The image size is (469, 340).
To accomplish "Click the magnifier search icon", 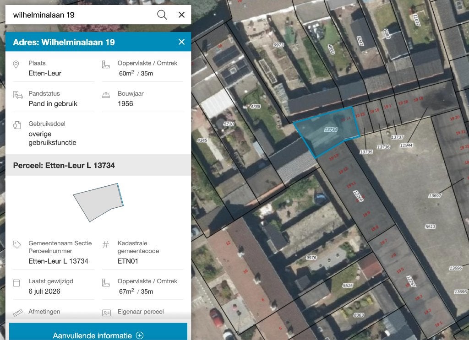I will point(162,15).
